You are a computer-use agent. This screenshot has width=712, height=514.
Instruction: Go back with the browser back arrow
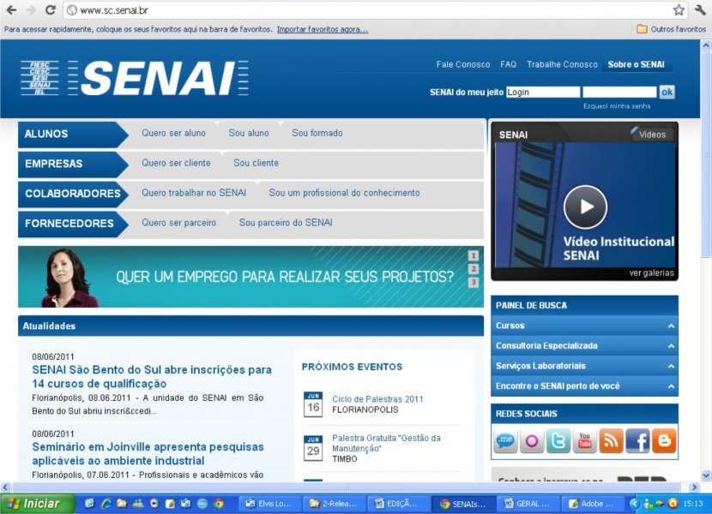11,10
